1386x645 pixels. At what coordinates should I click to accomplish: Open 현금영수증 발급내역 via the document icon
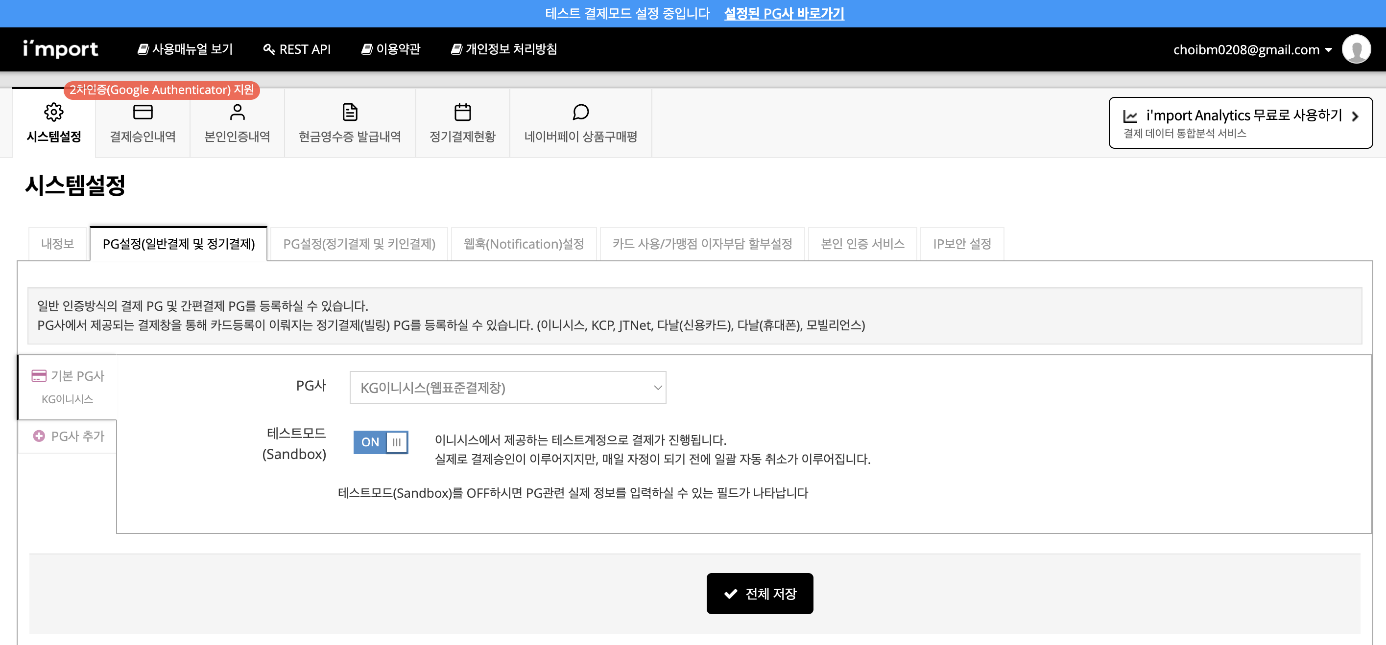350,113
